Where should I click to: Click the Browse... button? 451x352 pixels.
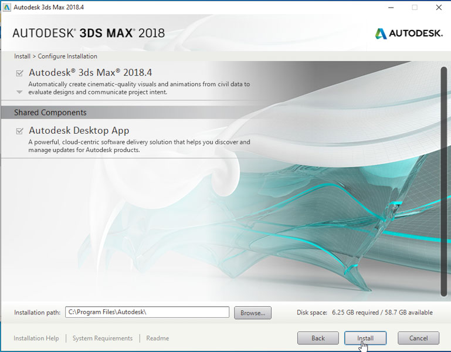(253, 313)
